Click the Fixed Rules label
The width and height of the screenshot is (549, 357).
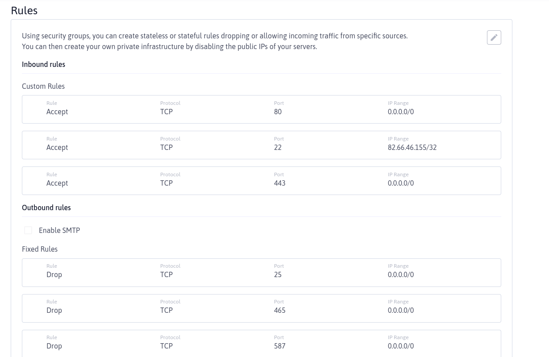pyautogui.click(x=40, y=249)
